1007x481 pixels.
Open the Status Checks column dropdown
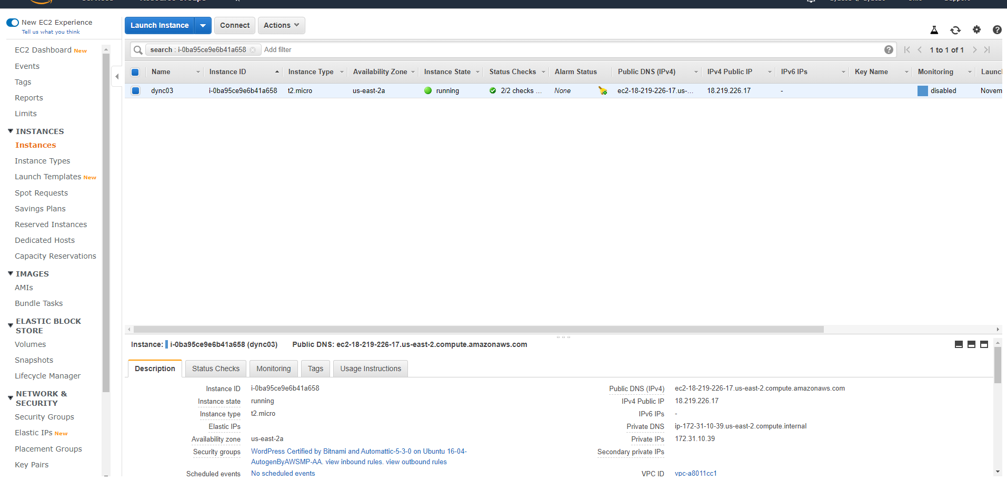(x=544, y=72)
